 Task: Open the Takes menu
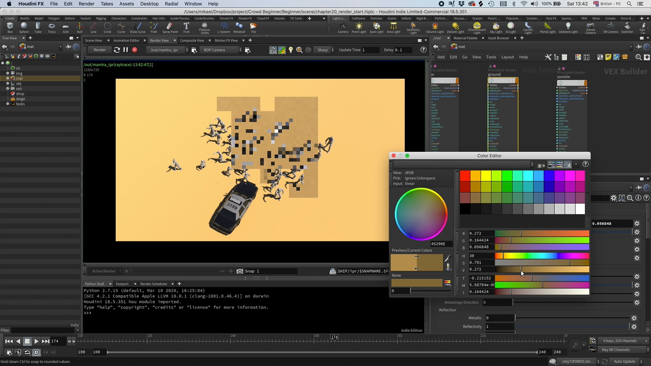coord(107,4)
